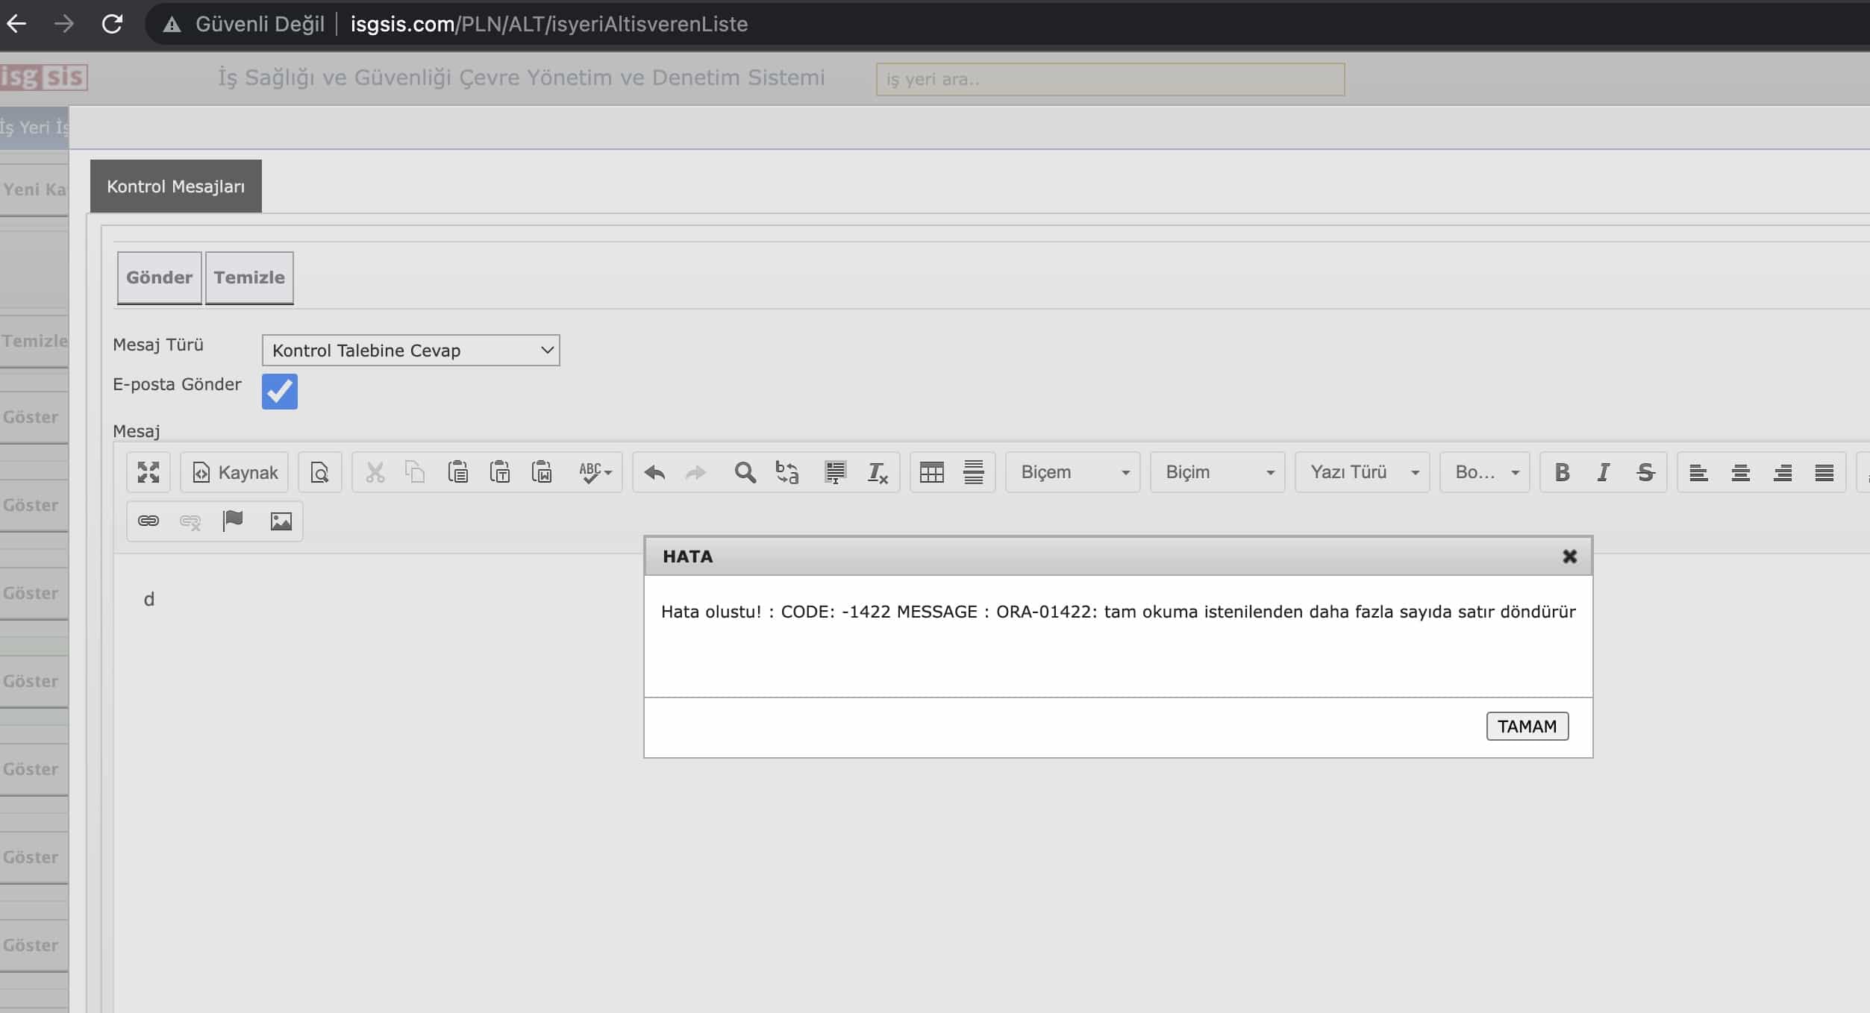Open the Biçim format dropdown

point(1217,472)
